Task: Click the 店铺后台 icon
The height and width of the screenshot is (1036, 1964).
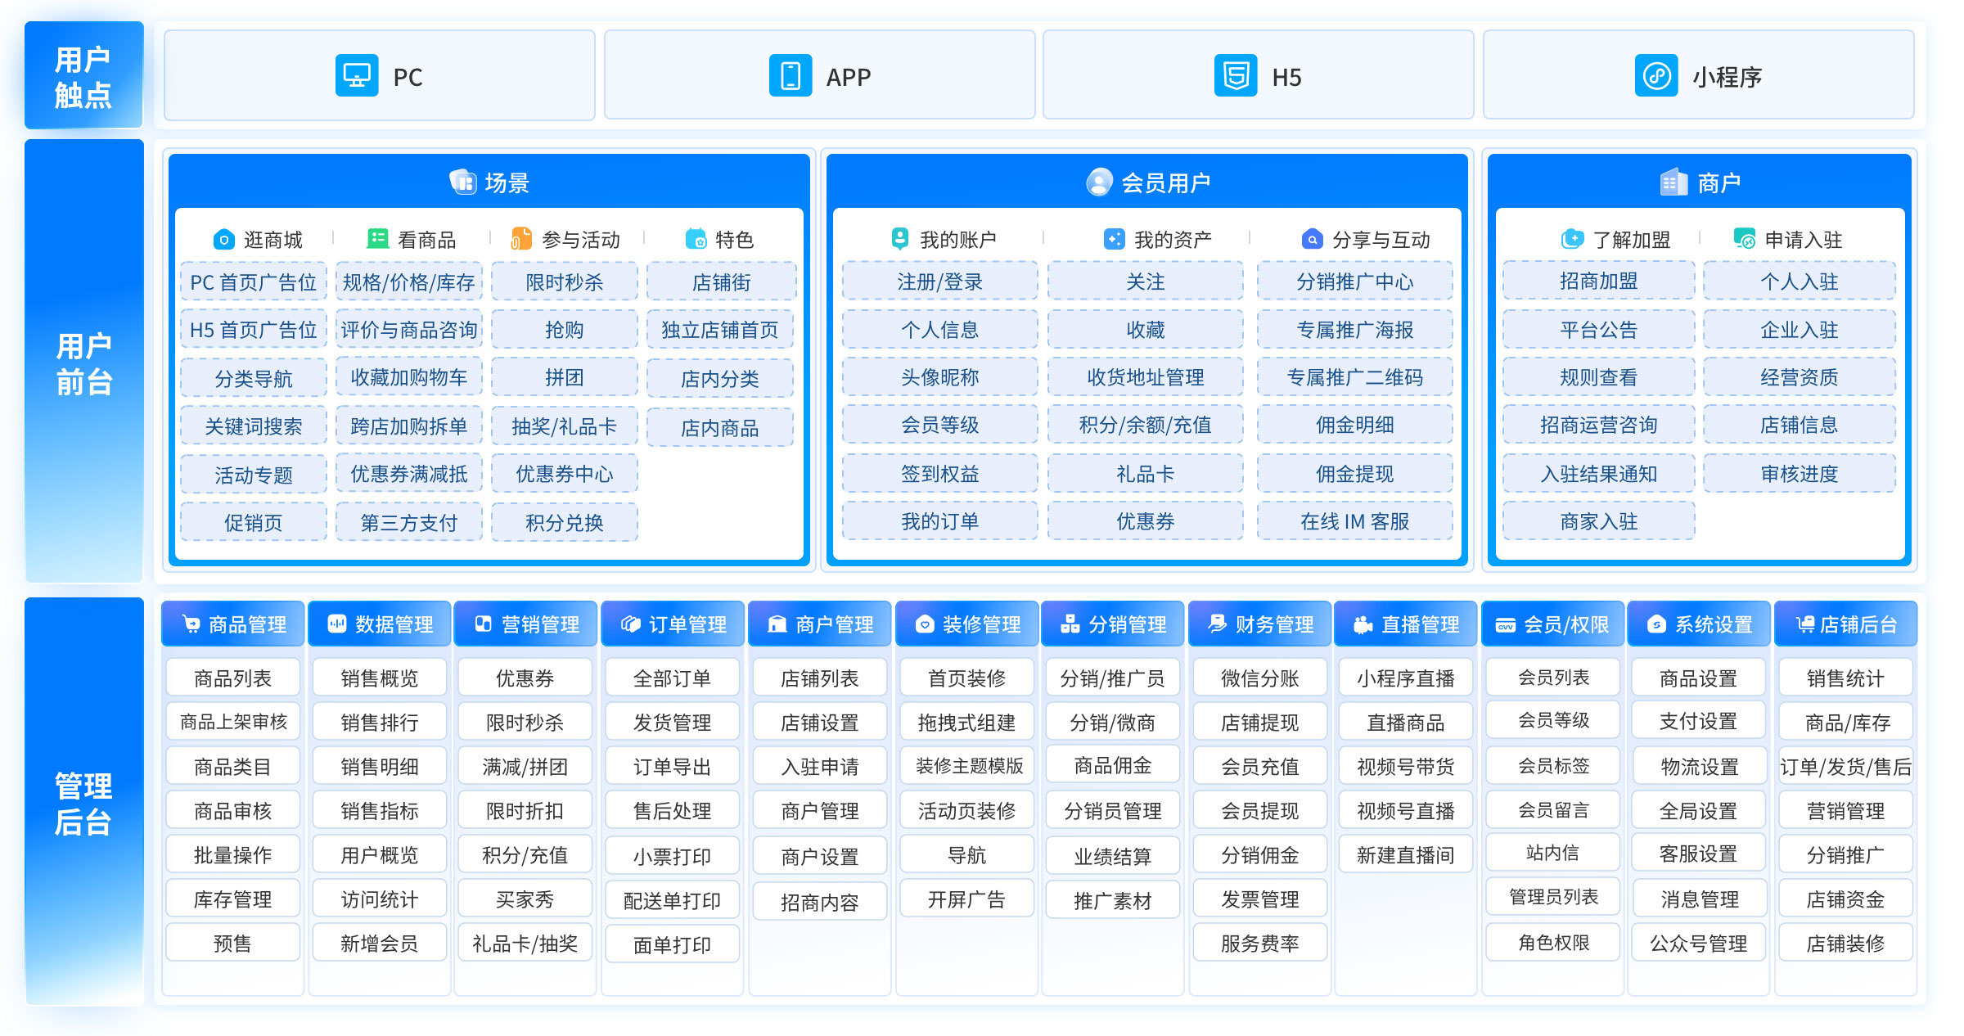Action: click(x=1805, y=624)
